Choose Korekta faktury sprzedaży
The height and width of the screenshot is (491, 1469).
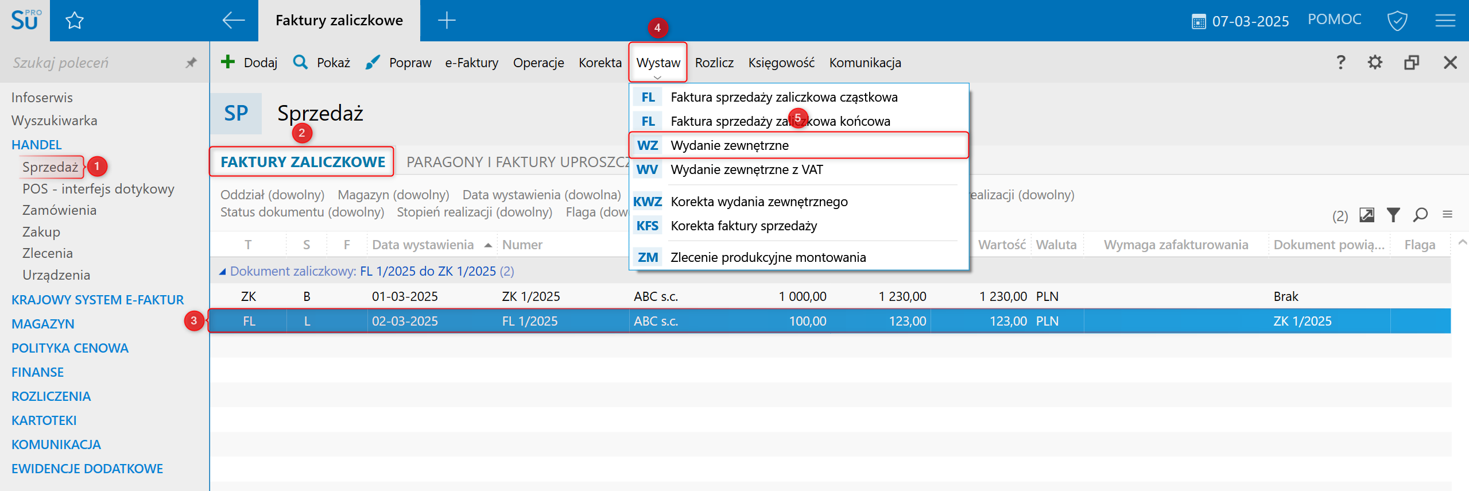tap(799, 226)
